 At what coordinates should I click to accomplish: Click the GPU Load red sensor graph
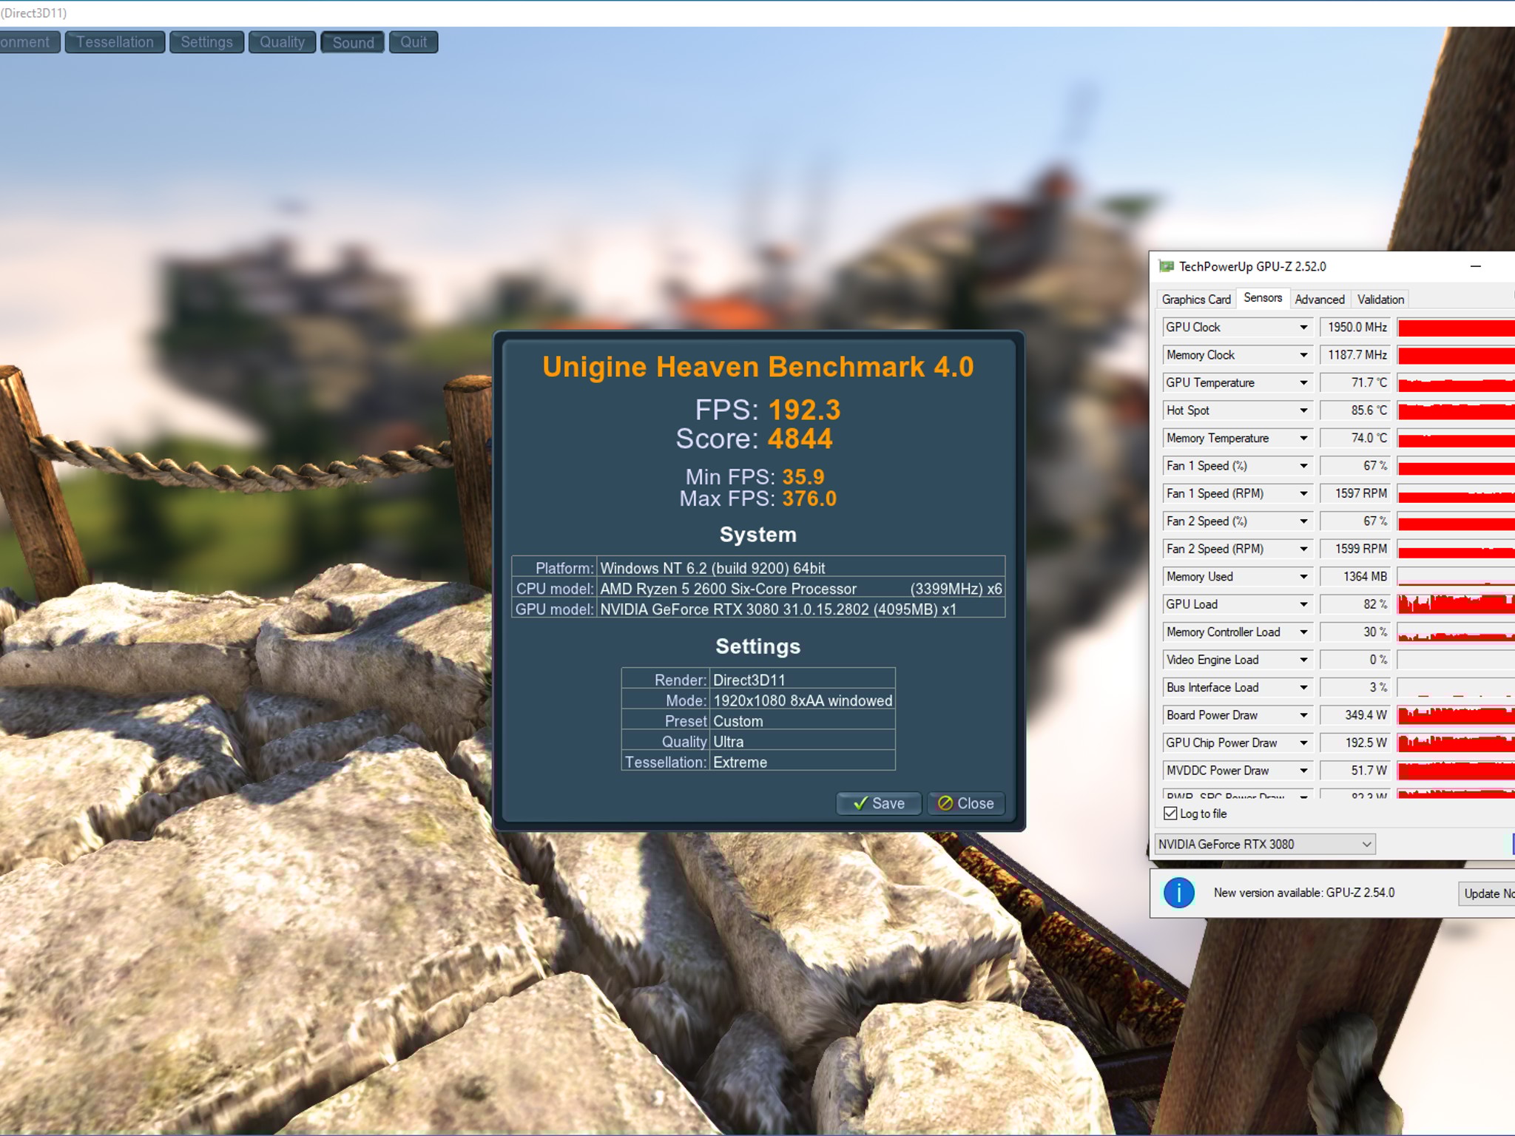click(x=1455, y=604)
